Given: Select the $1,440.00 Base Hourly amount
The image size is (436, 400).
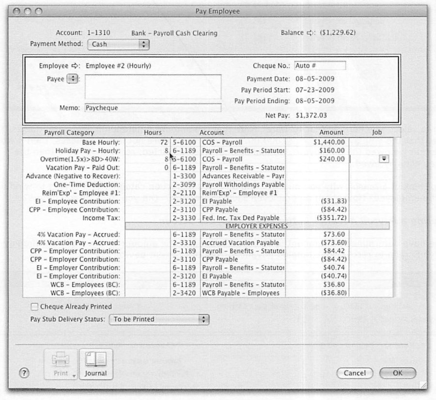Looking at the screenshot, I should point(329,142).
